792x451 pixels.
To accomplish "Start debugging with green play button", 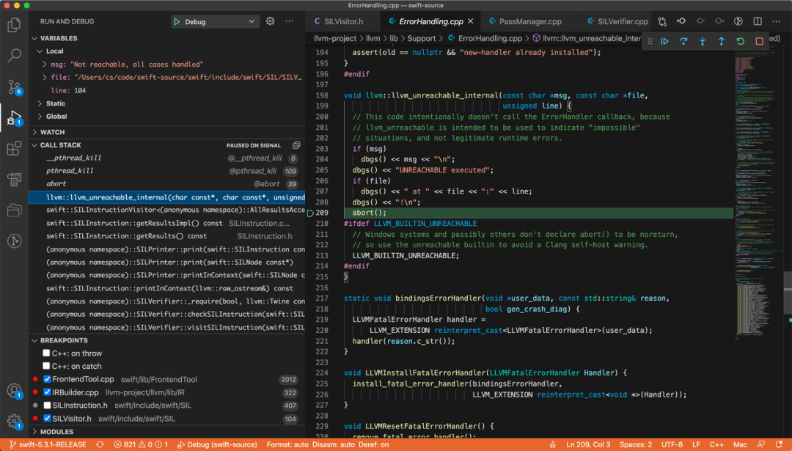I will point(177,22).
